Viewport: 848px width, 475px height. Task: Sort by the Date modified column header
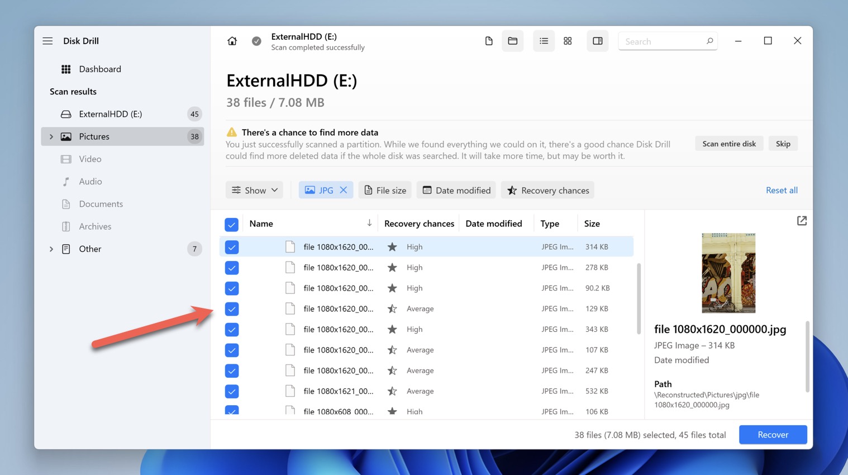[494, 224]
